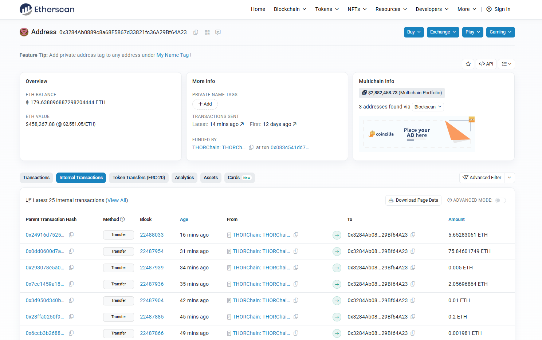Expand the Exchange dropdown button

coord(443,32)
